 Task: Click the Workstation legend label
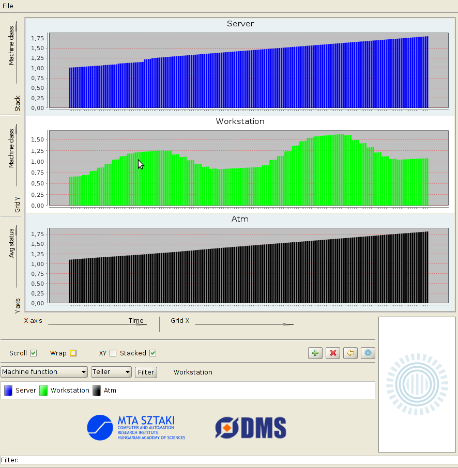click(70, 391)
